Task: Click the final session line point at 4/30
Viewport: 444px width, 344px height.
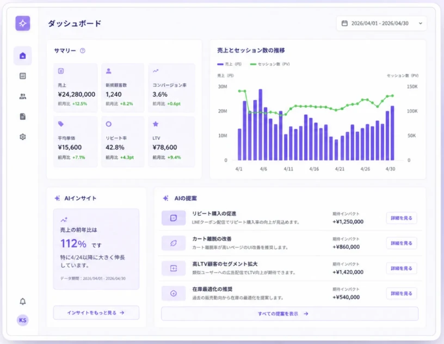Action: [392, 96]
